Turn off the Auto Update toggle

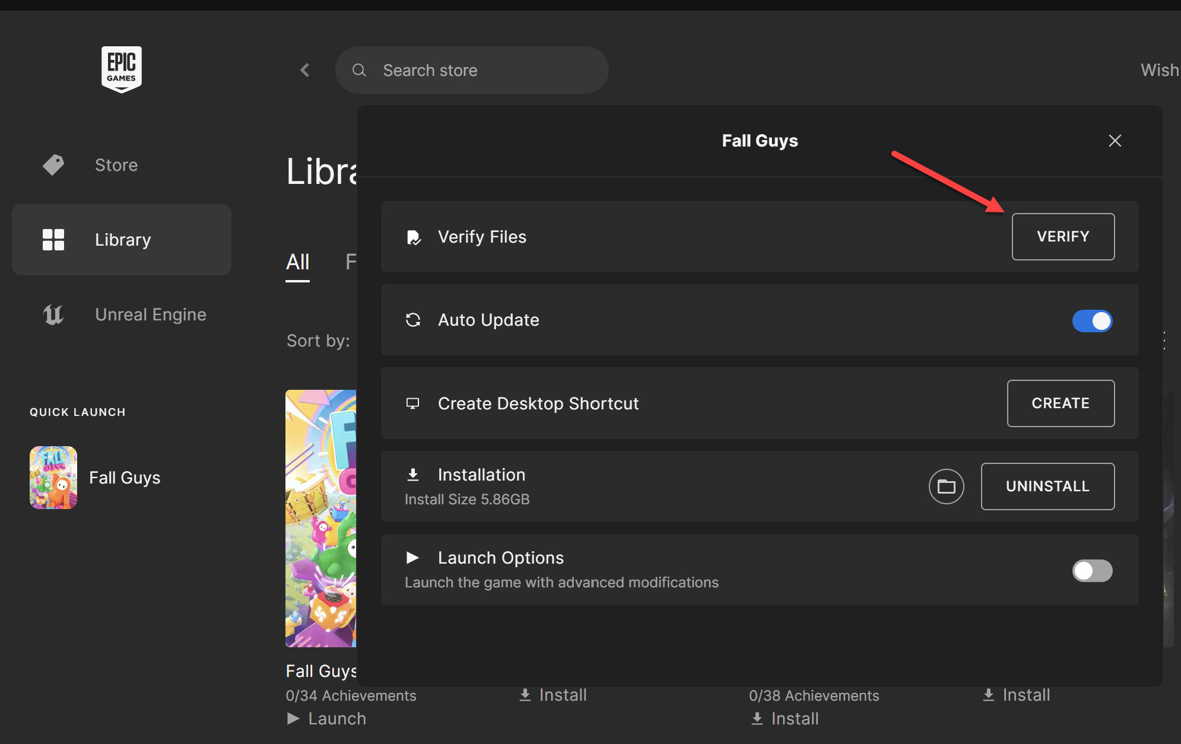[1092, 320]
